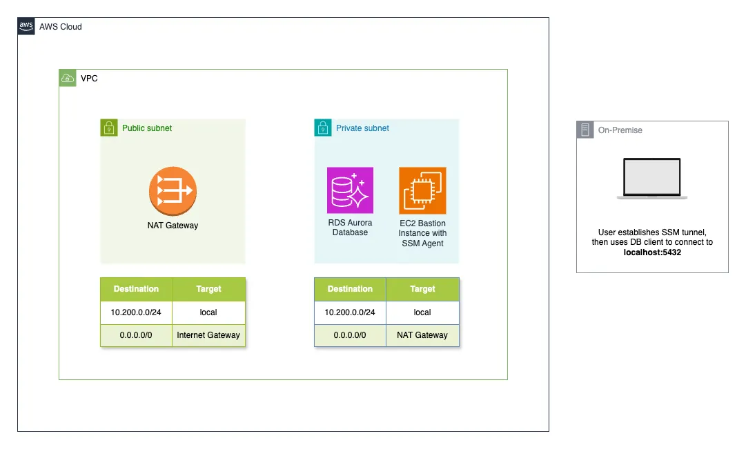Select the NAT Gateway label under icon
Image resolution: width=746 pixels, height=449 pixels.
(x=173, y=226)
